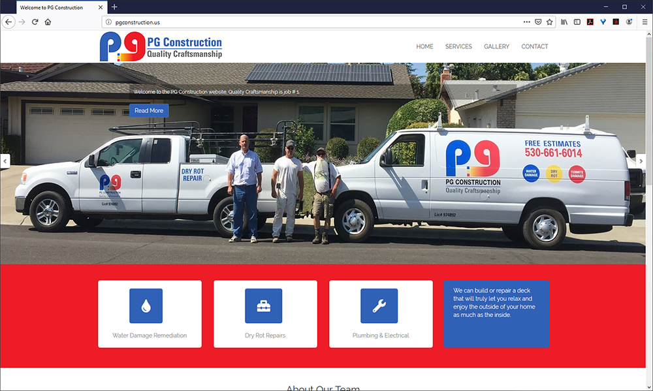Advance slideshow with right arrow
Image resolution: width=653 pixels, height=391 pixels.
pyautogui.click(x=641, y=161)
